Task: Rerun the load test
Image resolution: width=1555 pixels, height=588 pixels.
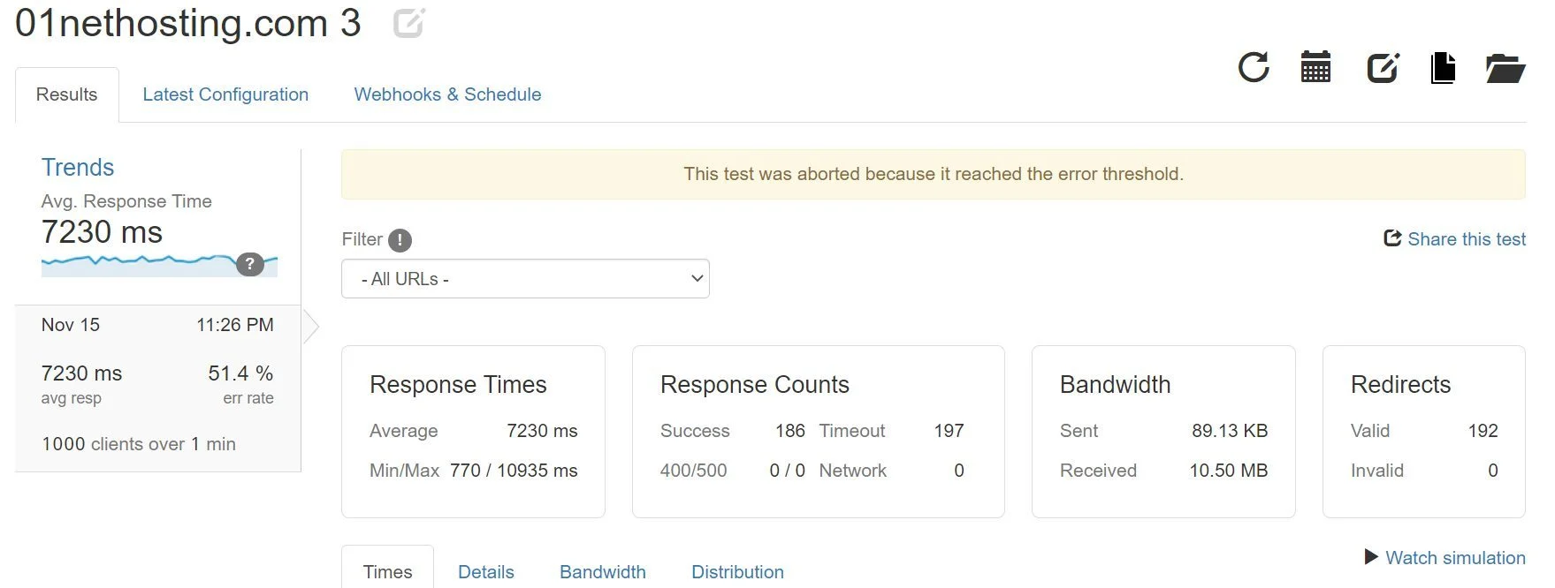Action: (x=1254, y=67)
